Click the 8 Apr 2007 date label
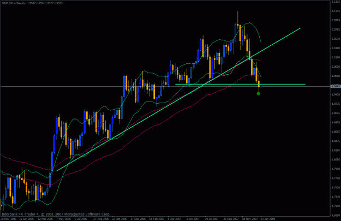Screen dimensions: 341x221 175,219
